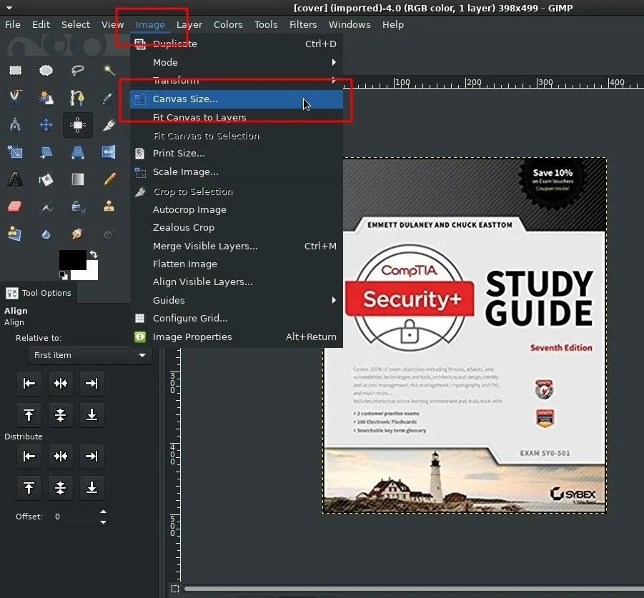Select the Fuzzy Select magic wand tool
The height and width of the screenshot is (598, 644).
pos(109,71)
